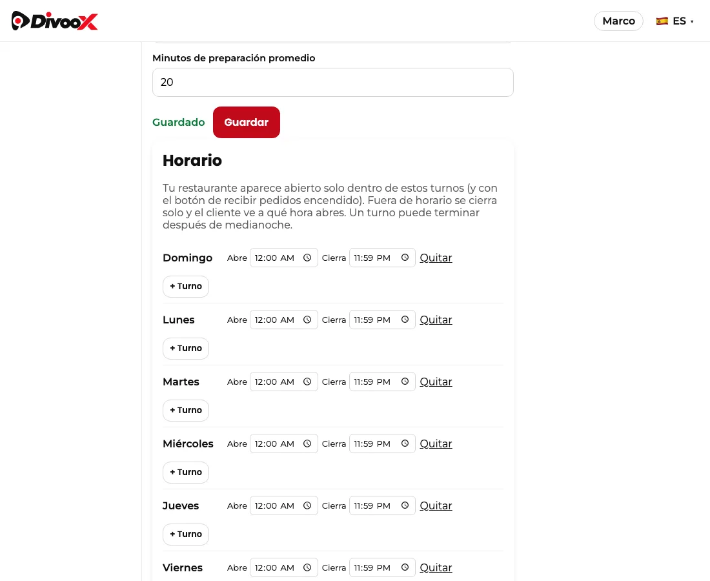Add a Turno for Lunes
Viewport: 710px width, 581px height.
[x=186, y=349]
